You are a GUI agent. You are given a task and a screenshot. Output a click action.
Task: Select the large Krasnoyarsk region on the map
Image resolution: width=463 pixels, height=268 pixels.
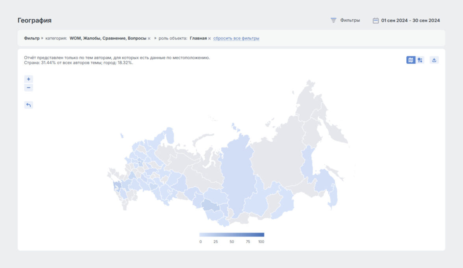pos(238,174)
